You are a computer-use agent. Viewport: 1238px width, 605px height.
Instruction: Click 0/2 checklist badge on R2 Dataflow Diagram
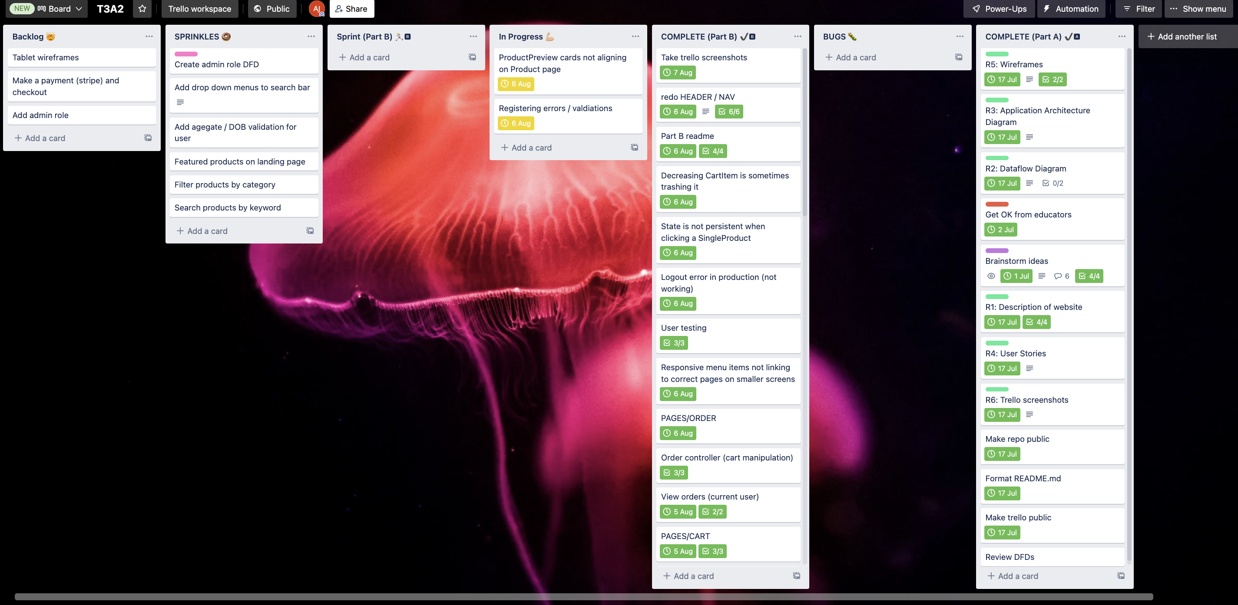[1053, 183]
